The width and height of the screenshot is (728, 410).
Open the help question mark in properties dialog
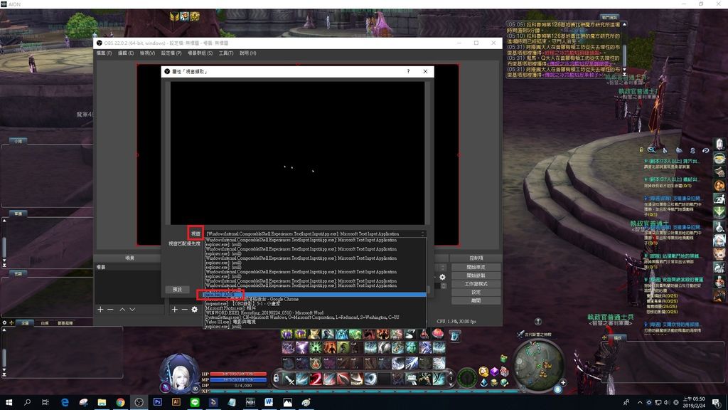click(408, 72)
